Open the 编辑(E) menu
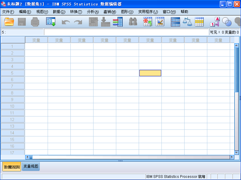Image resolution: width=241 pixels, height=180 pixels. 25,12
